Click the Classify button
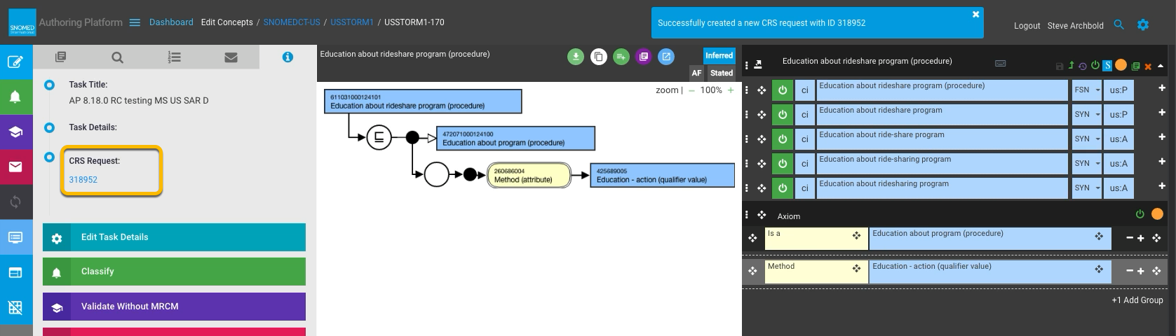 click(174, 272)
